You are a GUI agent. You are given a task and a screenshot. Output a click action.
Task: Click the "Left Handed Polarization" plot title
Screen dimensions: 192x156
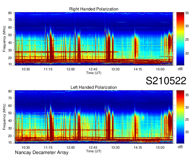click(x=94, y=87)
